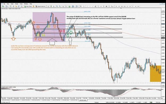Toggle the Expert Advisors button
This screenshot has width=166, height=104.
(x=40, y=6)
